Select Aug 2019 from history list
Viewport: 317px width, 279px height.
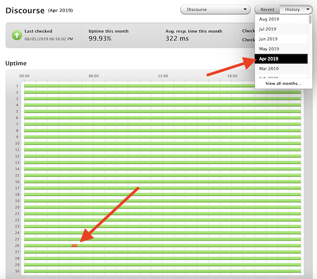click(x=281, y=19)
